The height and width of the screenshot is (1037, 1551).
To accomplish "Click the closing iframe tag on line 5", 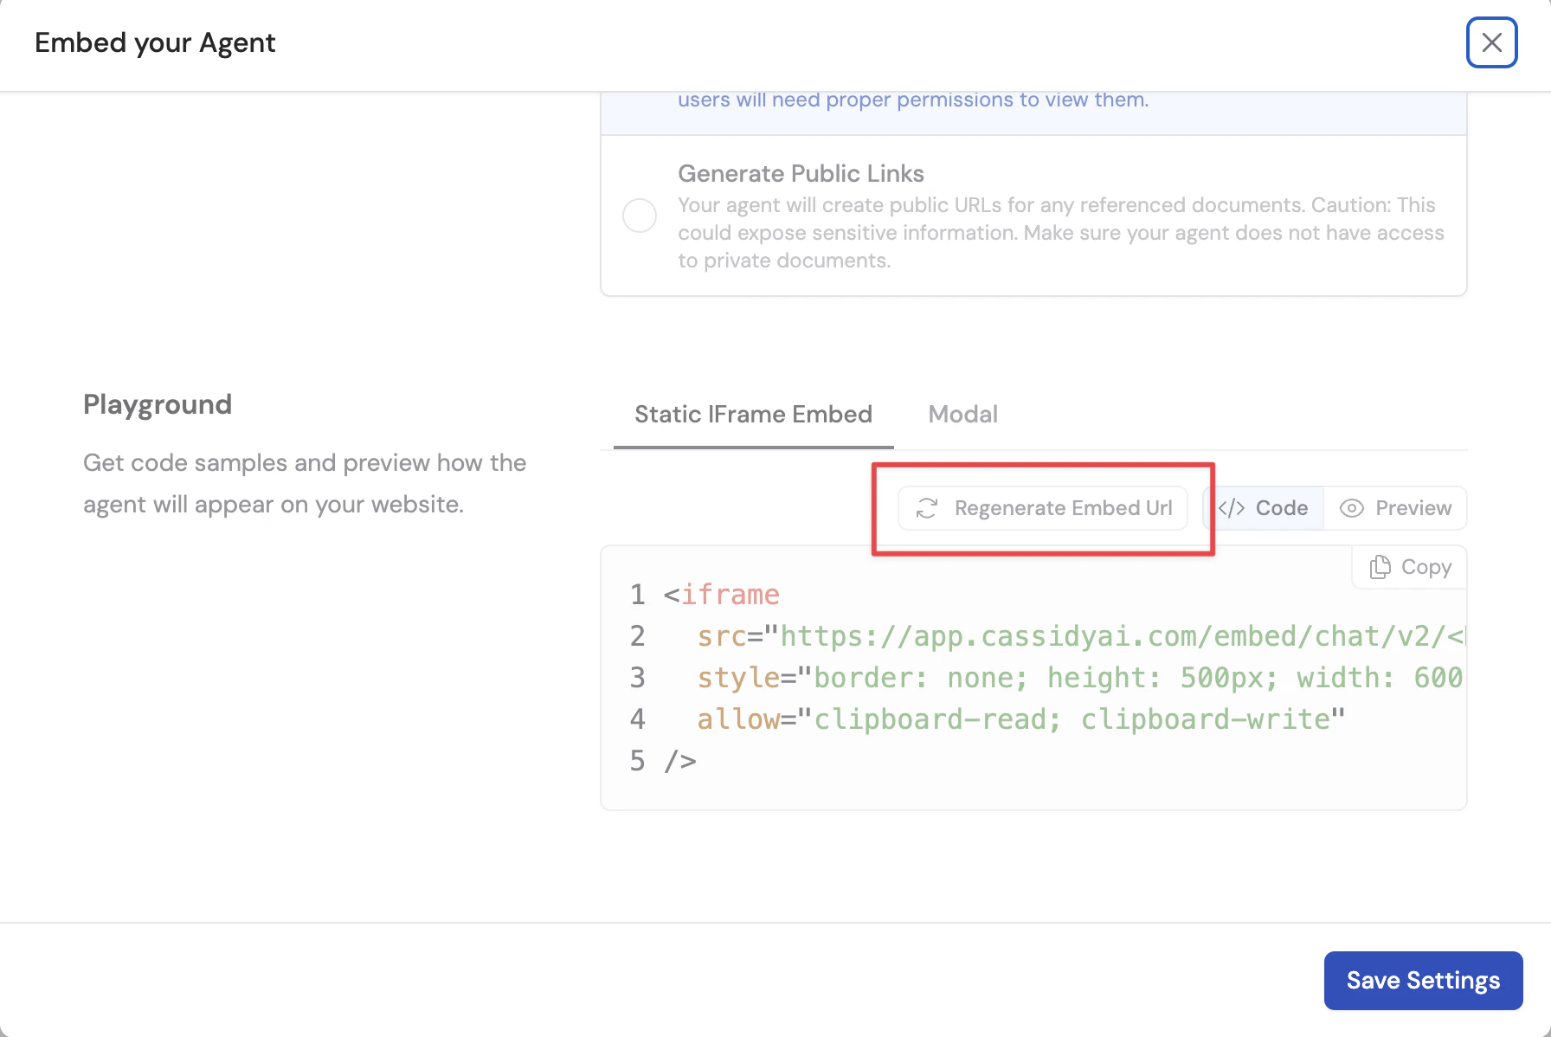I will [x=679, y=760].
